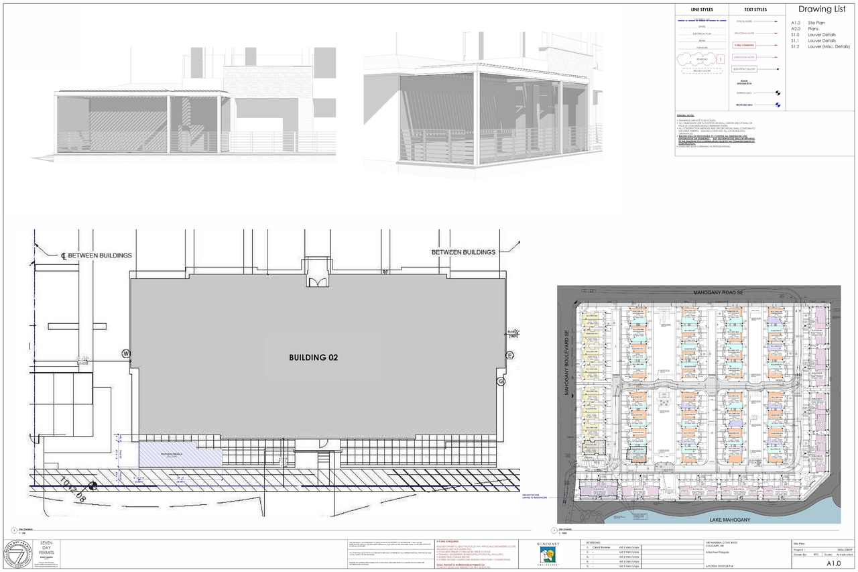Click the Project Scope blue callout on site map
This screenshot has width=858, height=572.
[535, 497]
